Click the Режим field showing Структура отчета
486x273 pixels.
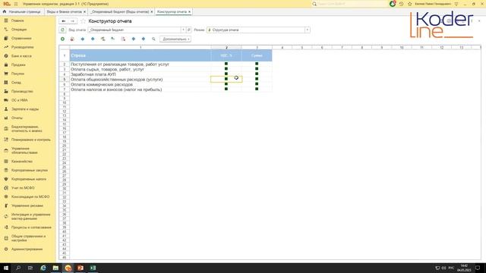pyautogui.click(x=256, y=30)
